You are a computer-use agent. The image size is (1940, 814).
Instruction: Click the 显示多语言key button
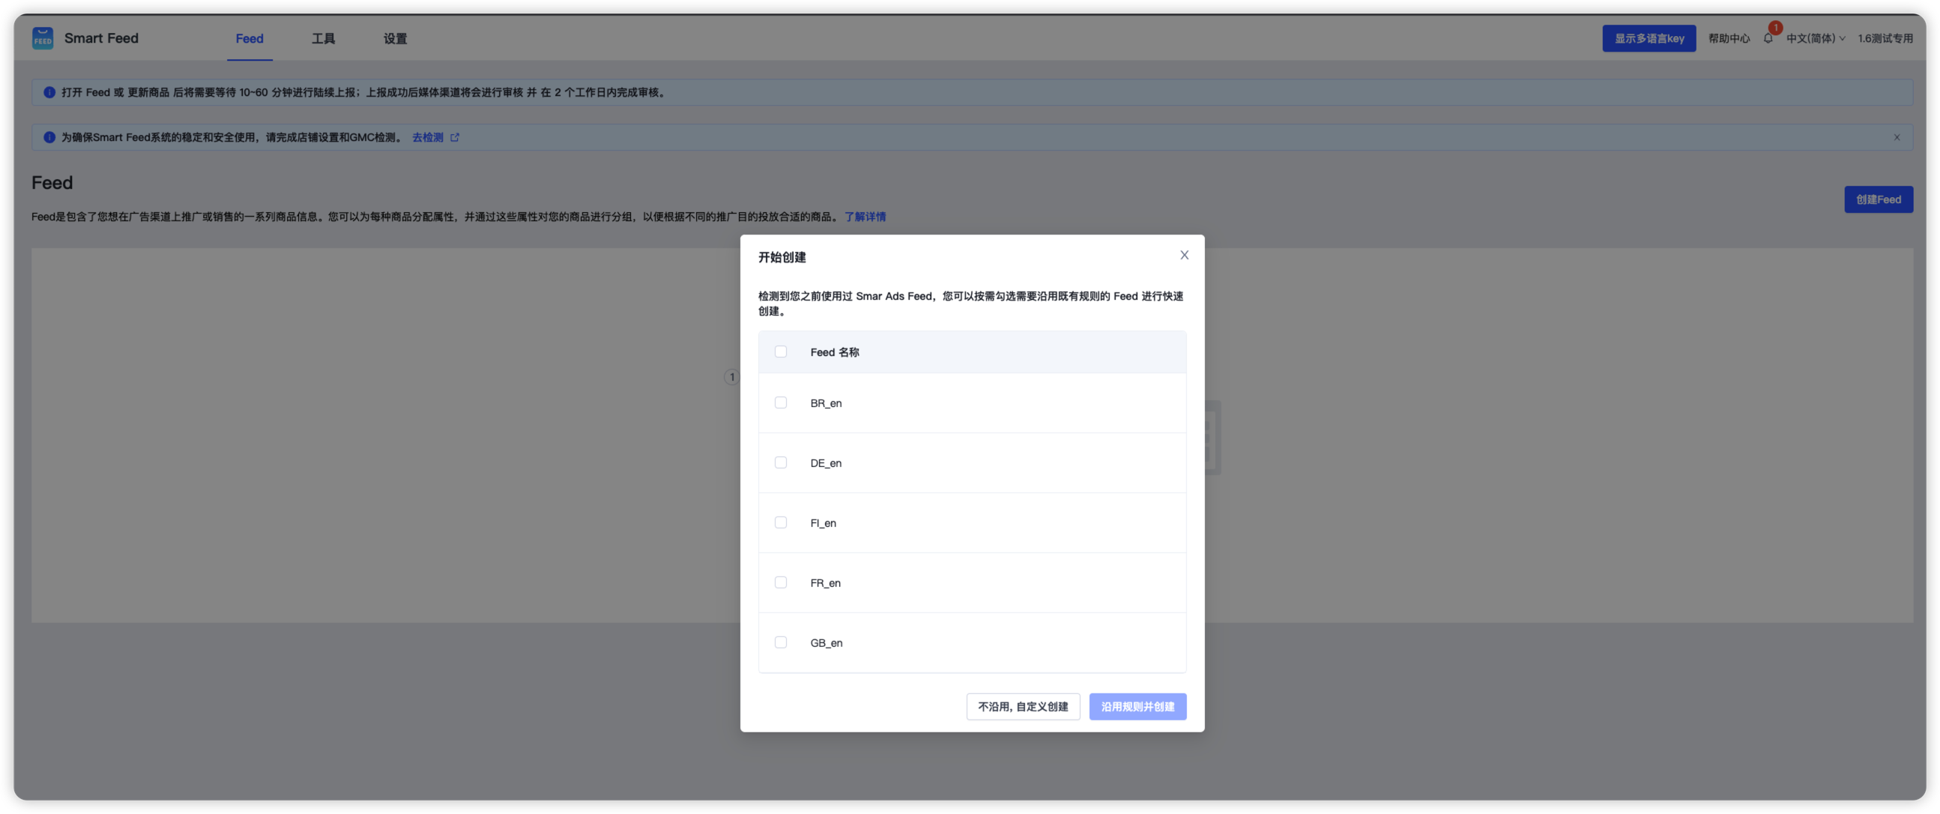[x=1649, y=38]
